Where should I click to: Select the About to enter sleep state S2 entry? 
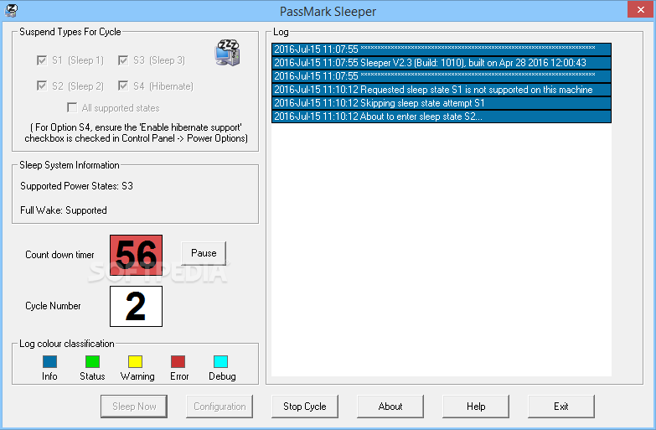point(442,117)
